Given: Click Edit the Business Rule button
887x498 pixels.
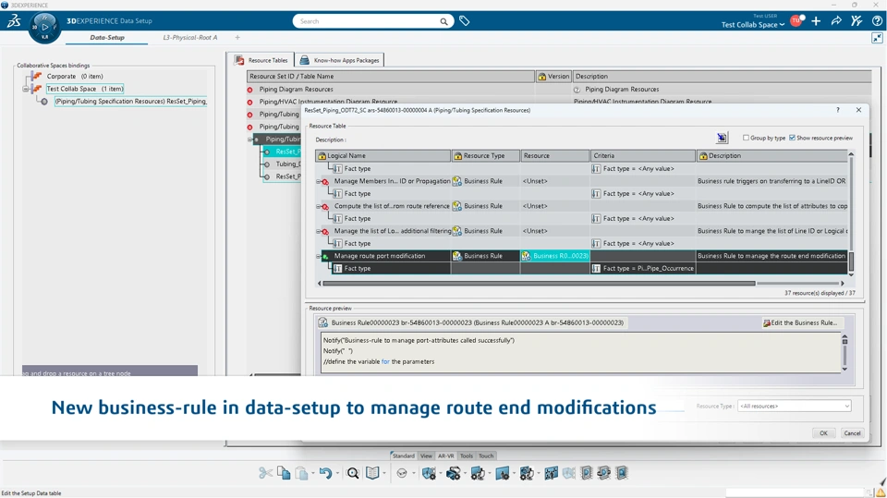Looking at the screenshot, I should click(x=800, y=322).
